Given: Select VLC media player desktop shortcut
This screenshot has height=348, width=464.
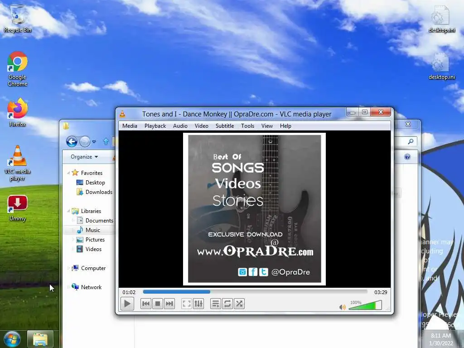Looking at the screenshot, I should 18,163.
